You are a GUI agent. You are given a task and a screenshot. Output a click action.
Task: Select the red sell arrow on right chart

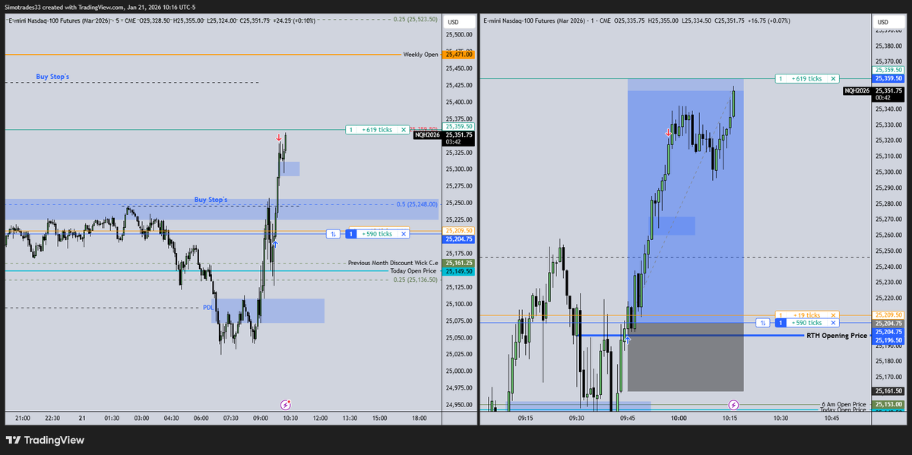[668, 133]
